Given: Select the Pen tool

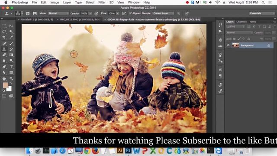Looking at the screenshot, I should 4,67.
